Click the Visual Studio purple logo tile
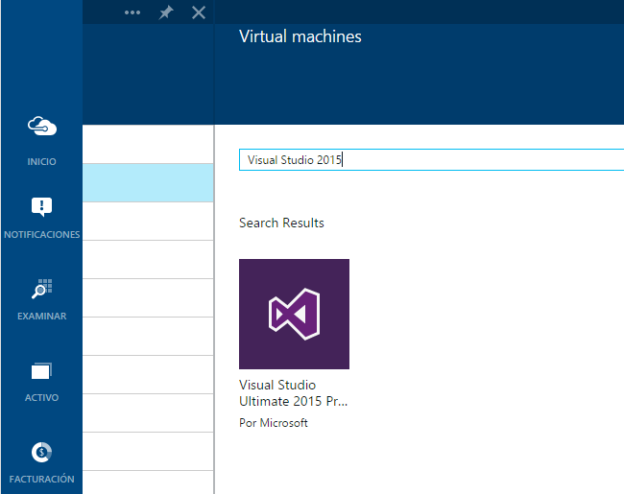624x494 pixels. [x=294, y=314]
